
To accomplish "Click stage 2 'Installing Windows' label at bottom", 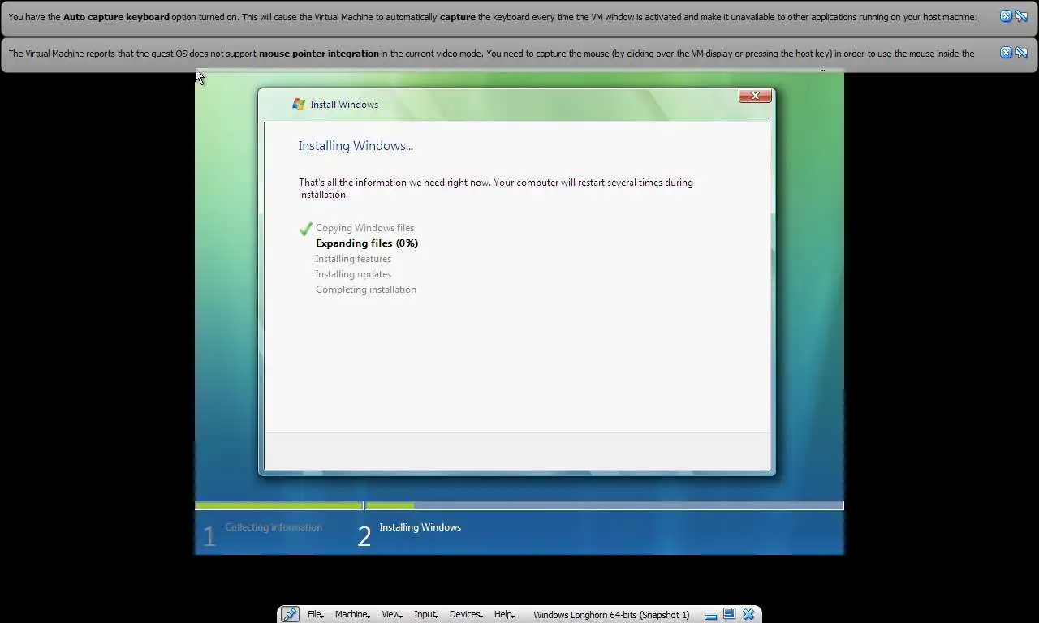I will 420,527.
